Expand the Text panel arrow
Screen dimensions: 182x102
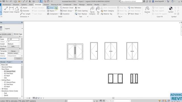tap(88, 17)
